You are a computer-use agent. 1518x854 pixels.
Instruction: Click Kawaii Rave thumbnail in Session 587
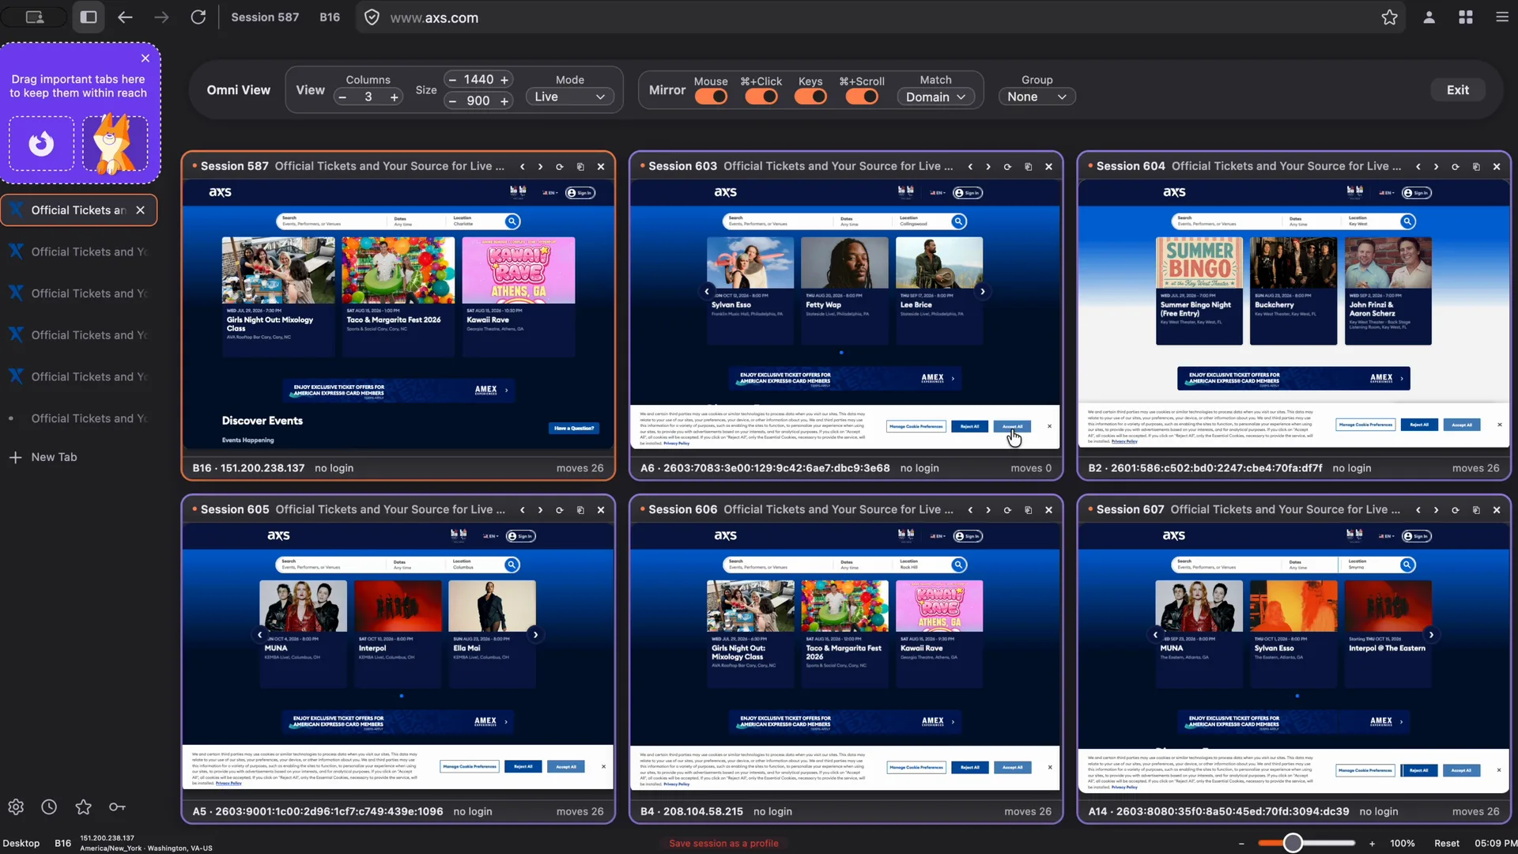coord(518,270)
